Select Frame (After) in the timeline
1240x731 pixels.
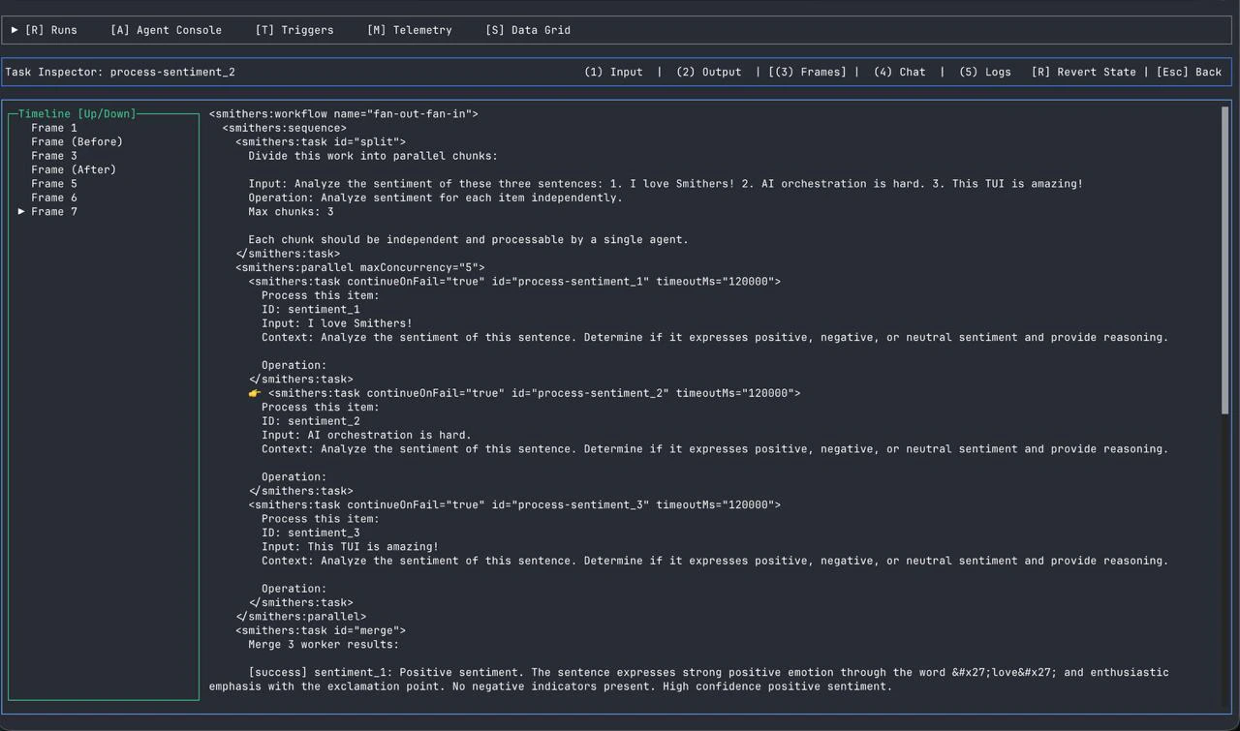click(x=73, y=168)
